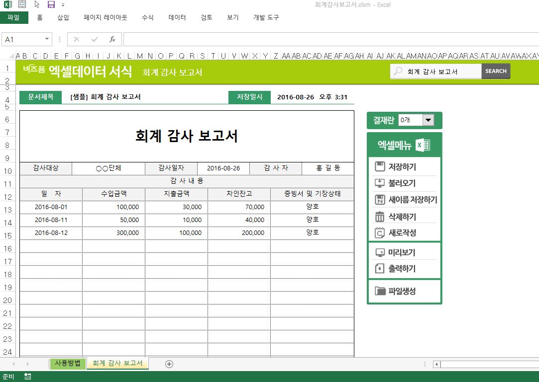Click the 미리보기 menu label
This screenshot has height=382, width=539.
click(x=402, y=253)
